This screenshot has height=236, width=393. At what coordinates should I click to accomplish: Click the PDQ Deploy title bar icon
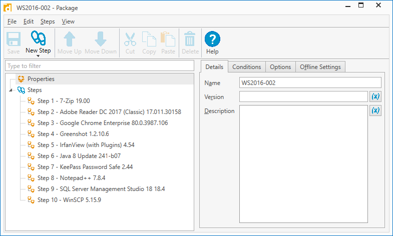pos(8,7)
